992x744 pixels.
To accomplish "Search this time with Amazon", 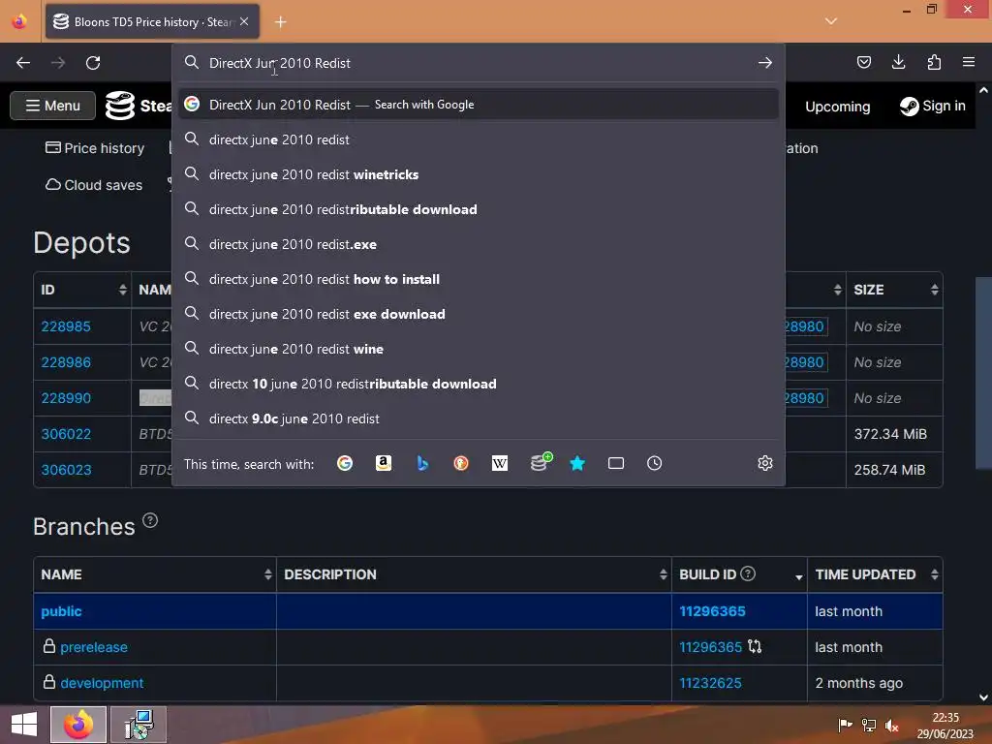I will [x=384, y=463].
